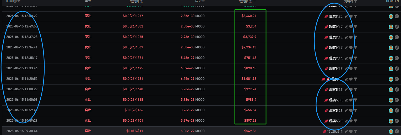Toggle the heart for trader 观察9[17]
The height and width of the screenshot is (135, 401).
pos(351,48)
